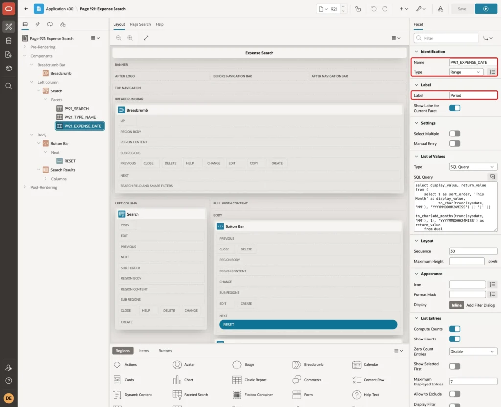
Task: Expand the layout pane to full size
Action: pyautogui.click(x=146, y=38)
